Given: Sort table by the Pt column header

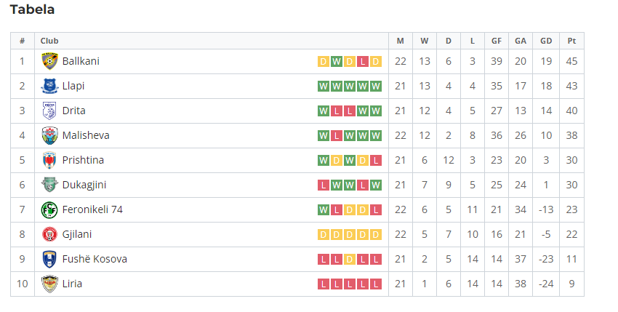Looking at the screenshot, I should pos(571,41).
